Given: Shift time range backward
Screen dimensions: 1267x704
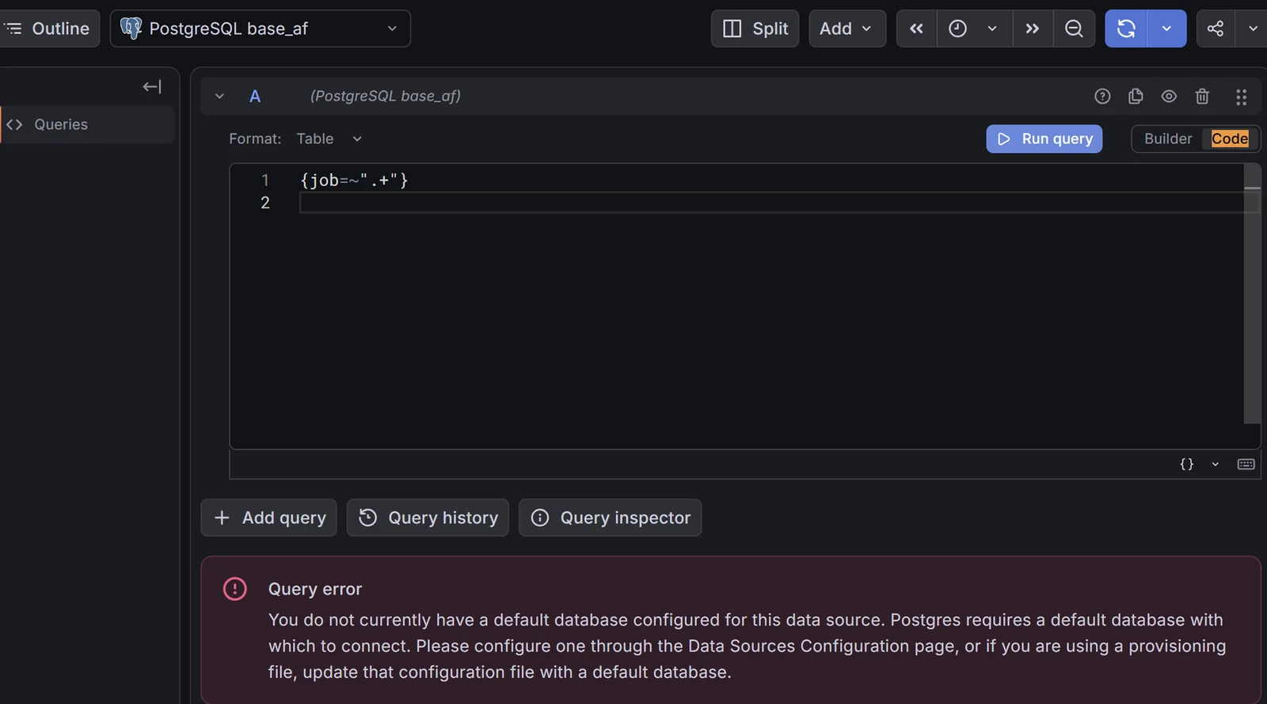Looking at the screenshot, I should (916, 29).
